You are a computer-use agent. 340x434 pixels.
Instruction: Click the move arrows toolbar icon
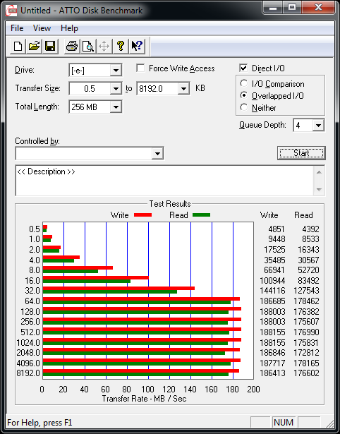[104, 46]
